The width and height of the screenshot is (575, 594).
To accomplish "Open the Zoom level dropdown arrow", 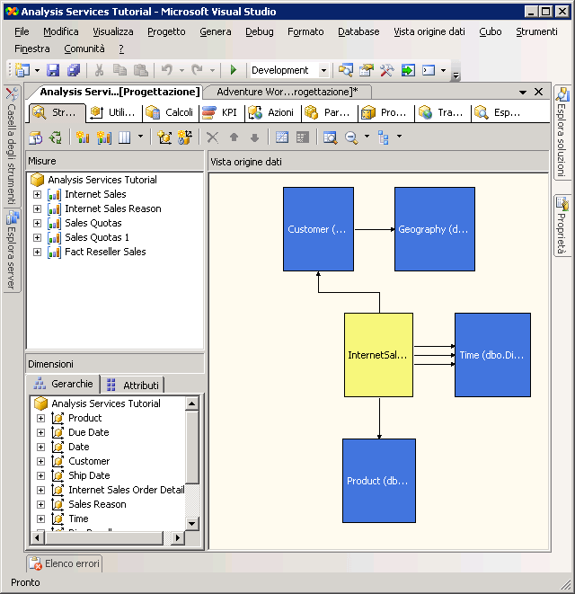I will (367, 136).
